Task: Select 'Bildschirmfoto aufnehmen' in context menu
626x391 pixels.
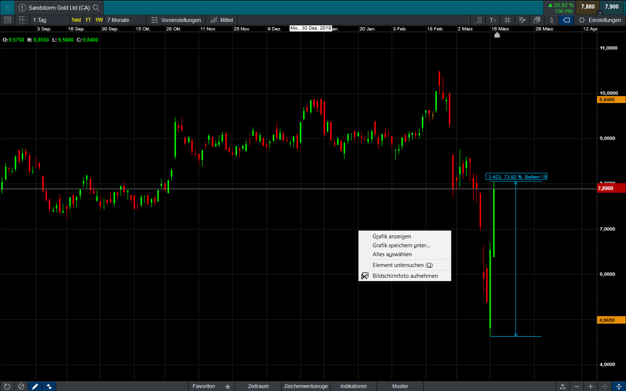Action: 405,276
